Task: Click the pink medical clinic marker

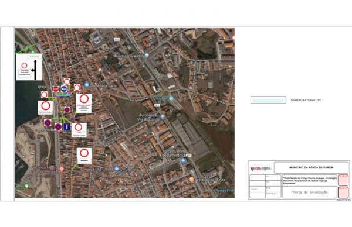Action: [x=62, y=169]
